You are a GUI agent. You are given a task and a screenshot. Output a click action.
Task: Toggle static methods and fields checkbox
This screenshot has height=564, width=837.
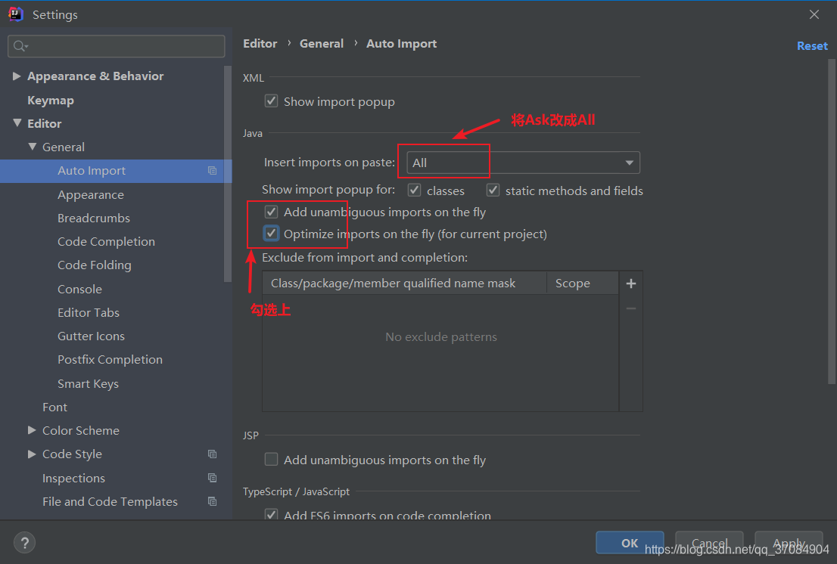click(x=493, y=191)
